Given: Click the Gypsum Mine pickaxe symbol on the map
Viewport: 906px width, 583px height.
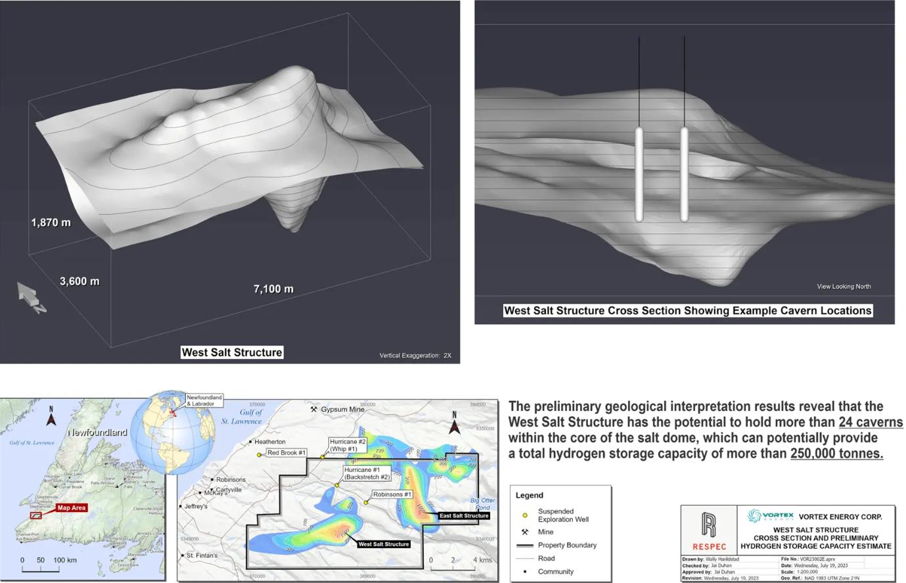Looking at the screenshot, I should tap(314, 409).
